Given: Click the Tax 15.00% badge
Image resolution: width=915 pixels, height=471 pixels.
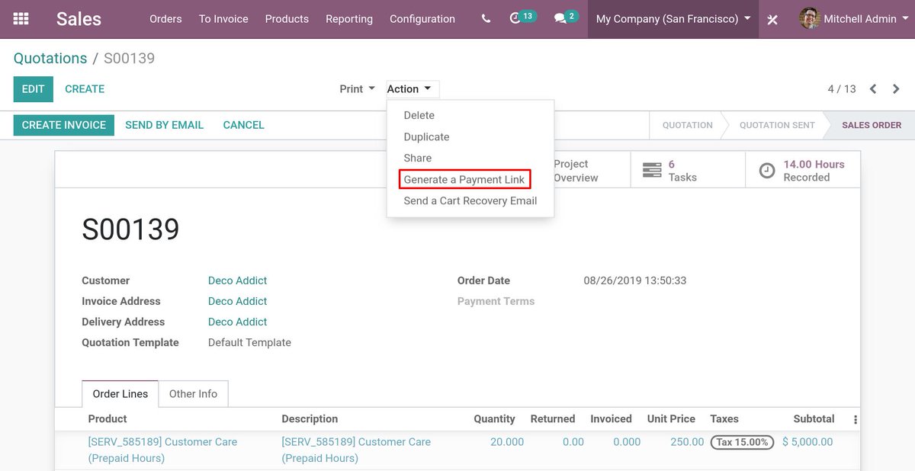Looking at the screenshot, I should coord(742,441).
